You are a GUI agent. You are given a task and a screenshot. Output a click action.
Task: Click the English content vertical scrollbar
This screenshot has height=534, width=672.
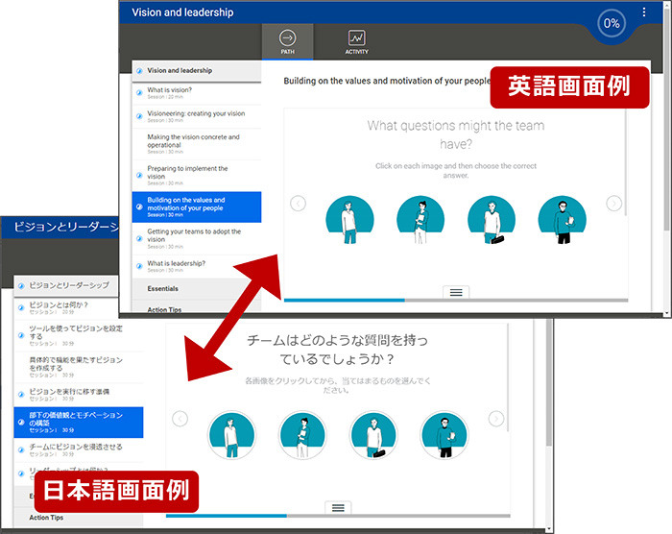626,163
